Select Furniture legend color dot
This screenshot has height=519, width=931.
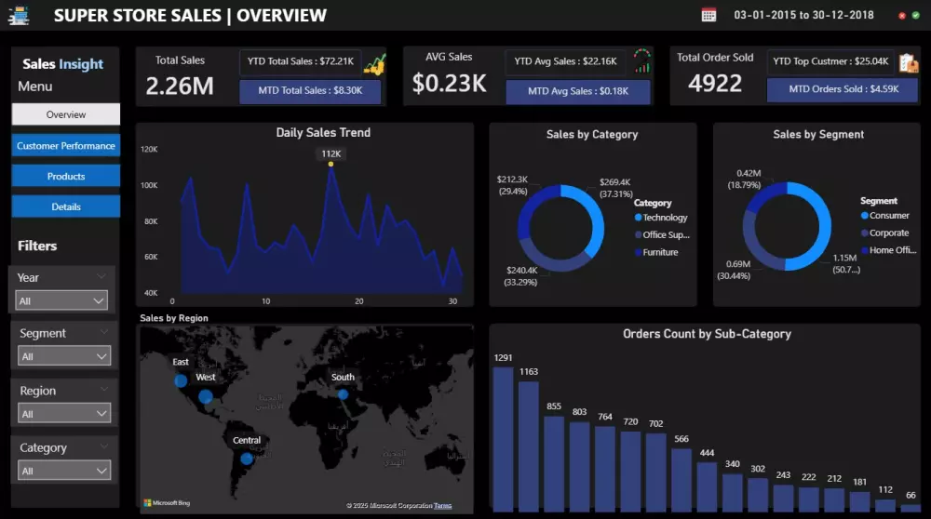pos(639,252)
